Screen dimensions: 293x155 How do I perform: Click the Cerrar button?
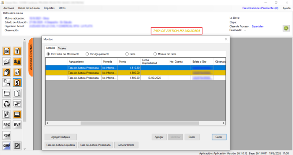click(219, 137)
